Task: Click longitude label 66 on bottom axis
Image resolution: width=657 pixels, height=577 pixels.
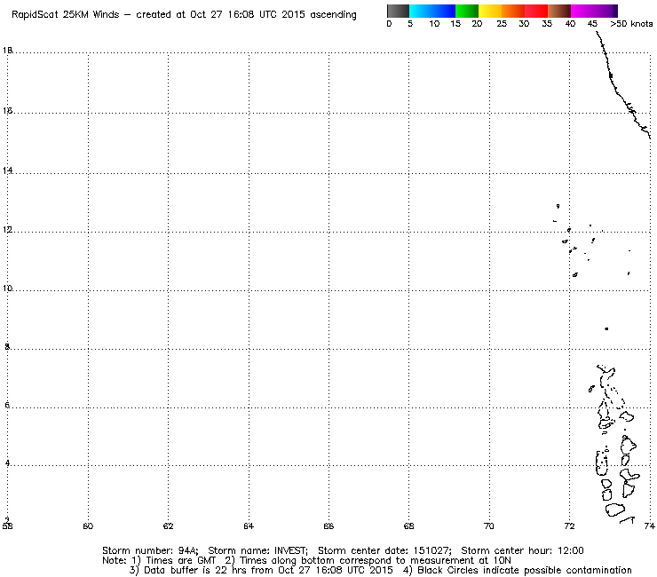Action: pos(328,526)
